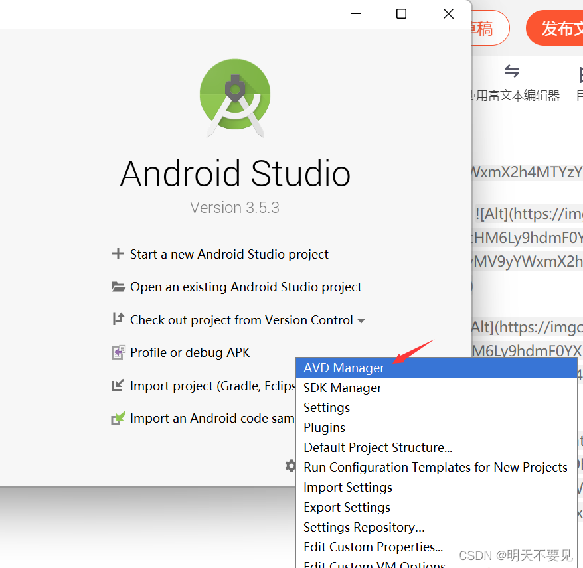Maximize the Android Studio window

point(401,14)
